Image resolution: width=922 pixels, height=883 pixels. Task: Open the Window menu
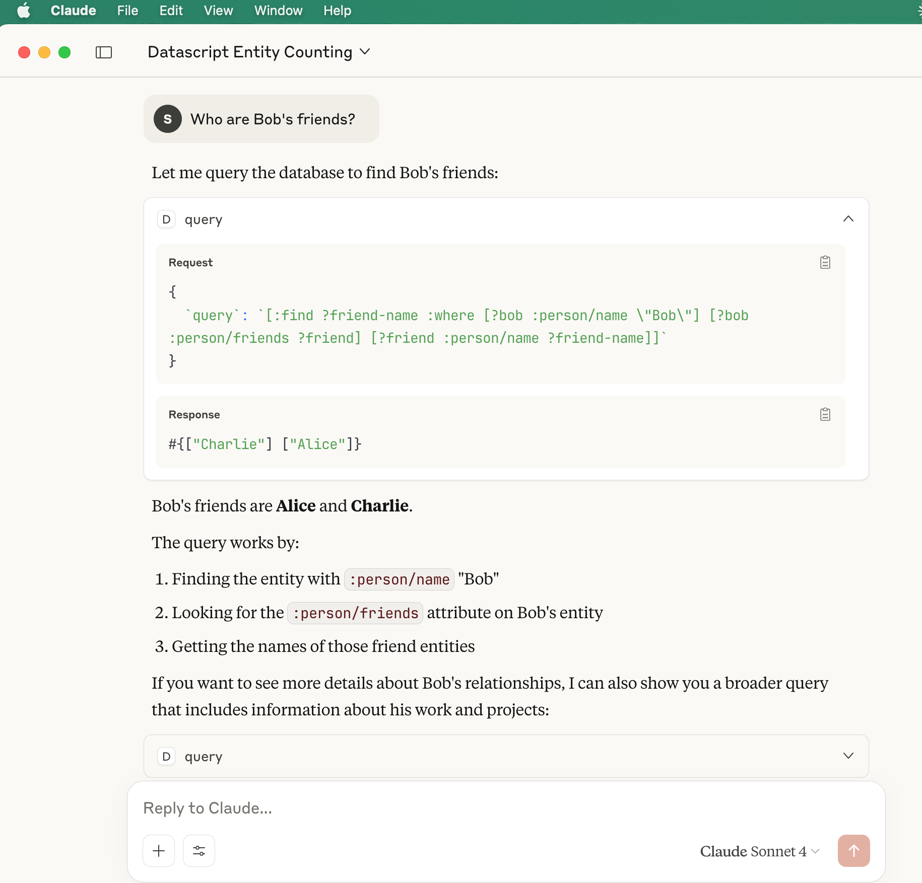[278, 11]
